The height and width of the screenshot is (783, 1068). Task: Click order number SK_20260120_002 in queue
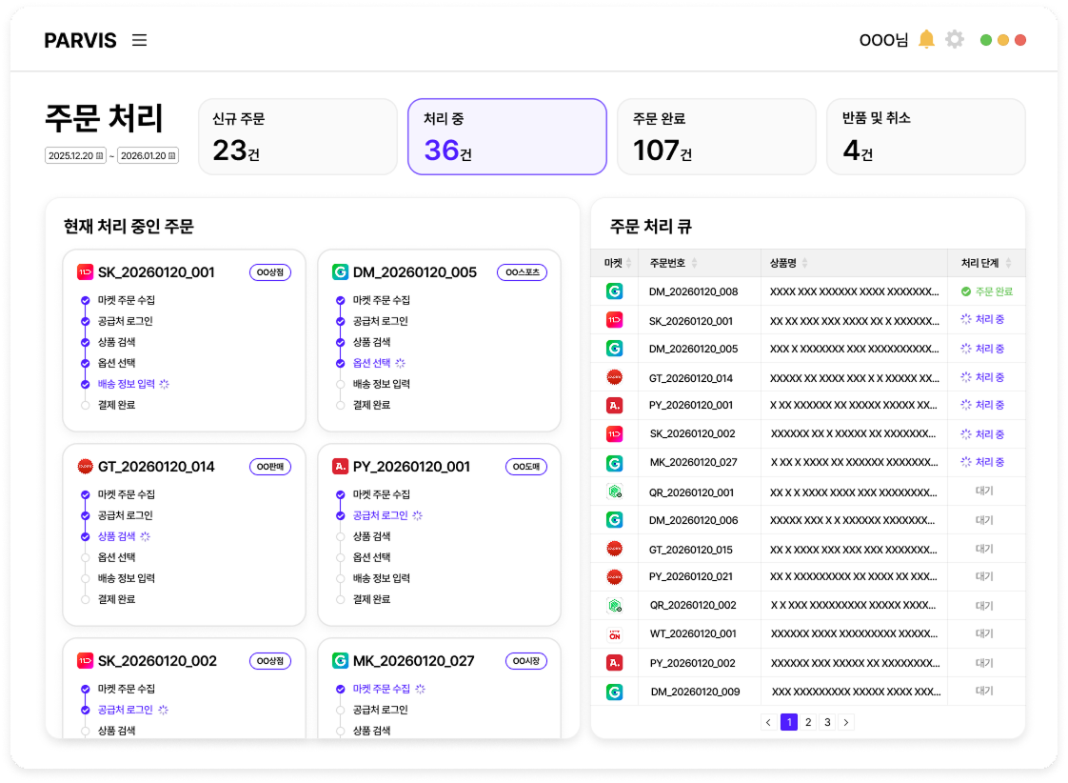(x=693, y=433)
